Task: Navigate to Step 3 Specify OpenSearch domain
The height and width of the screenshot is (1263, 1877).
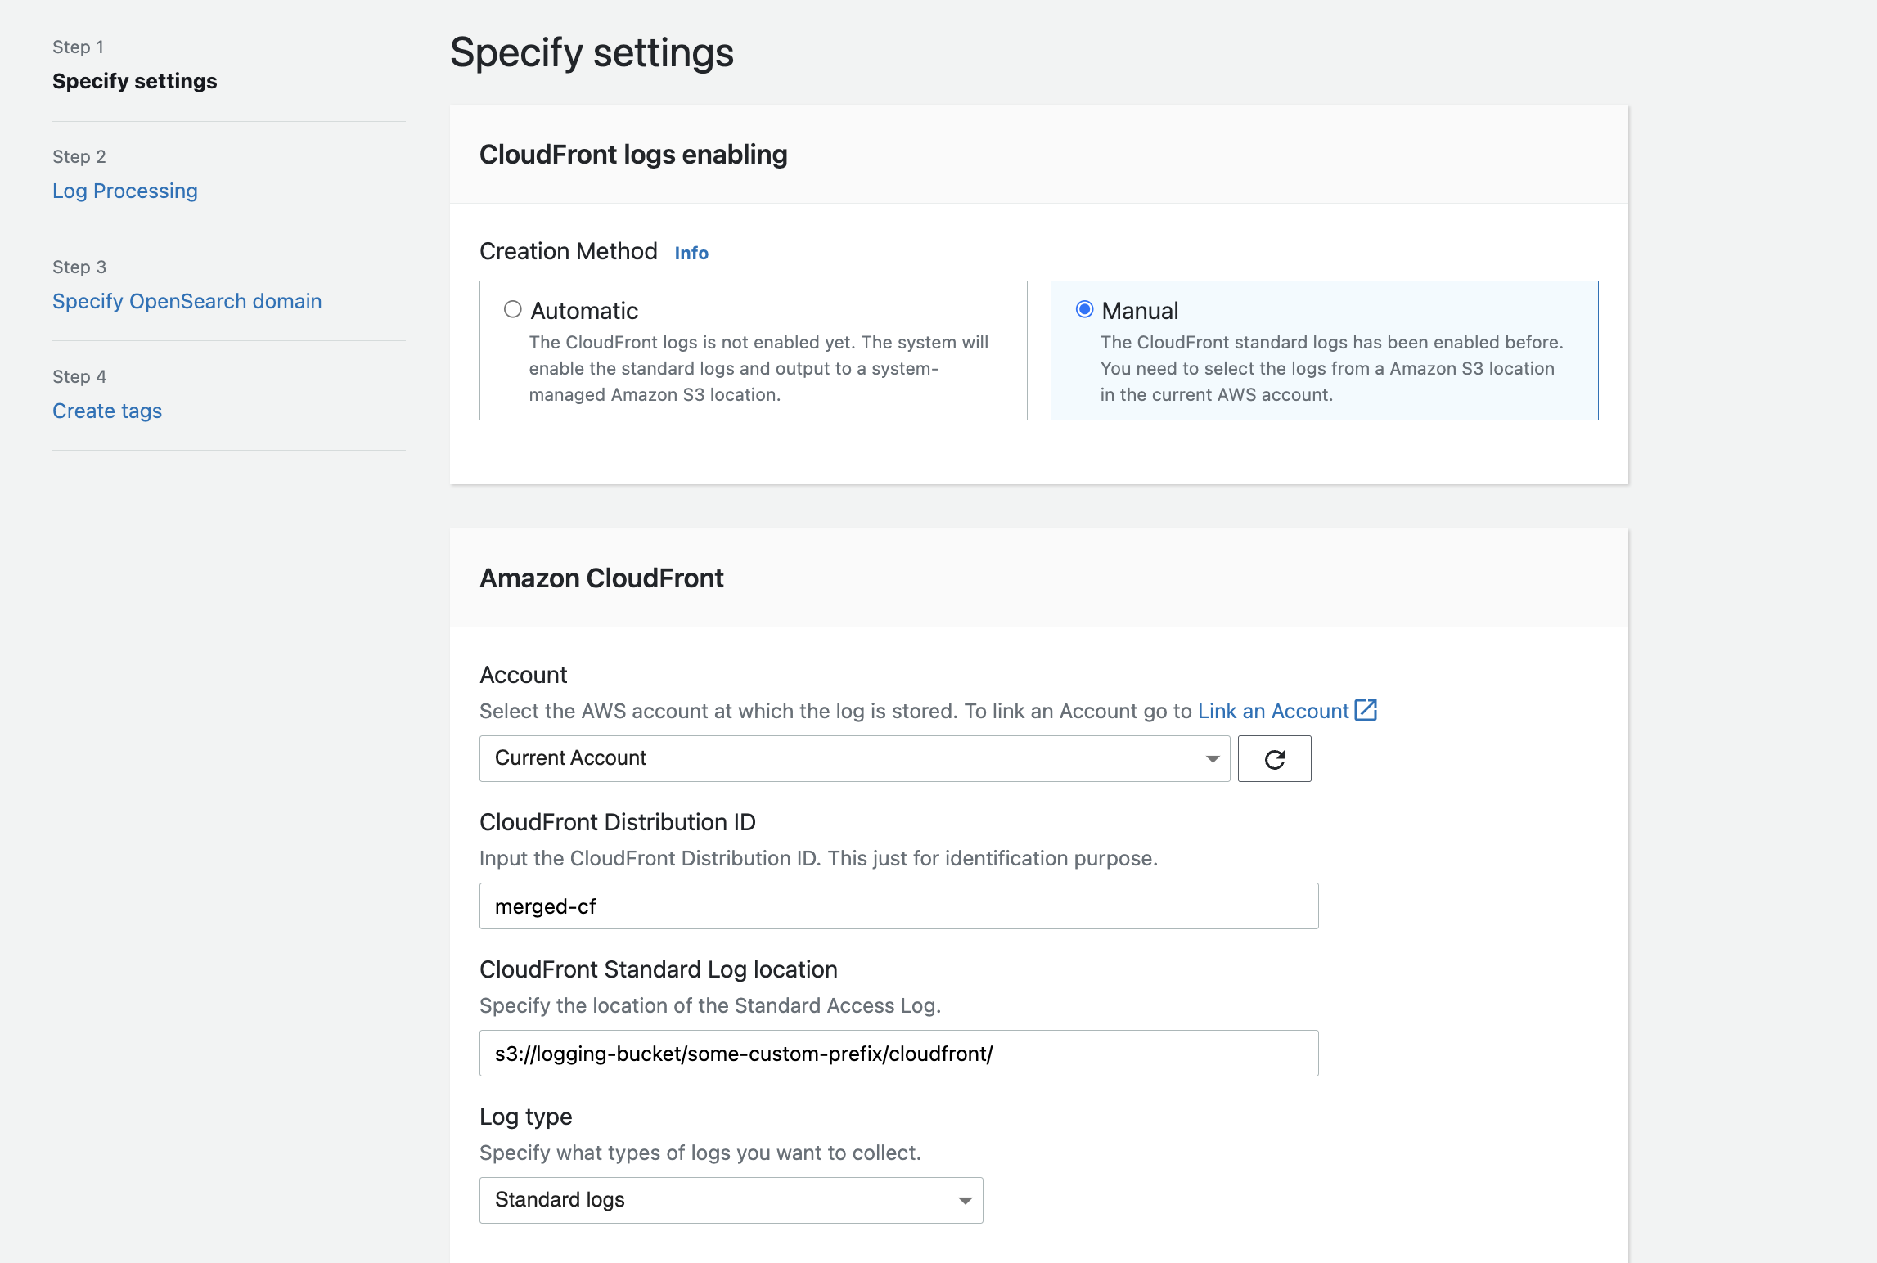Action: pos(187,301)
